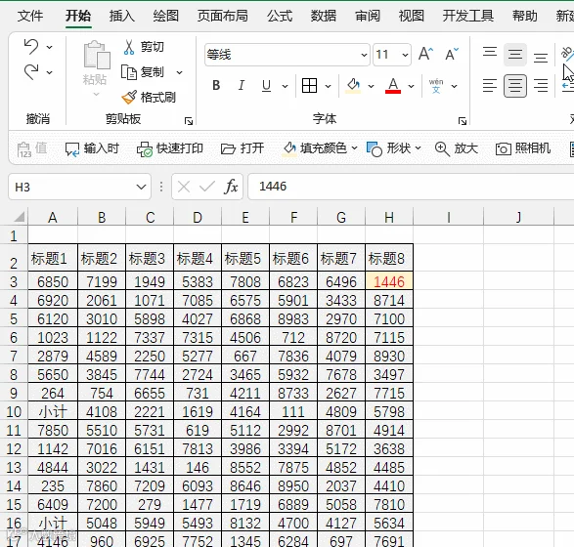The image size is (574, 547).
Task: Toggle Italic formatting
Action: pos(242,86)
